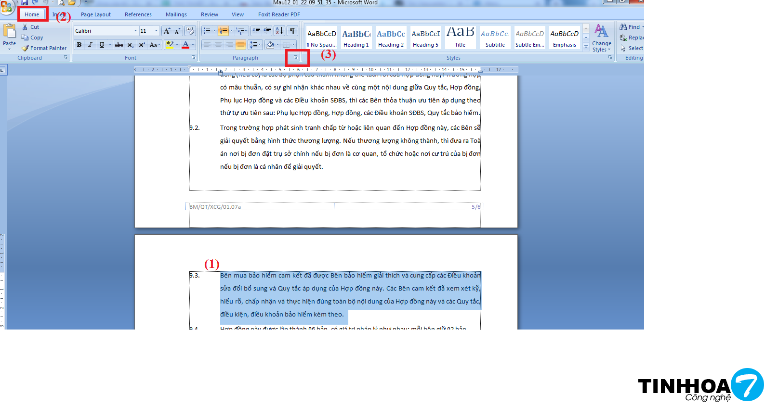The width and height of the screenshot is (765, 406).
Task: Toggle Bold formatting
Action: coord(79,45)
